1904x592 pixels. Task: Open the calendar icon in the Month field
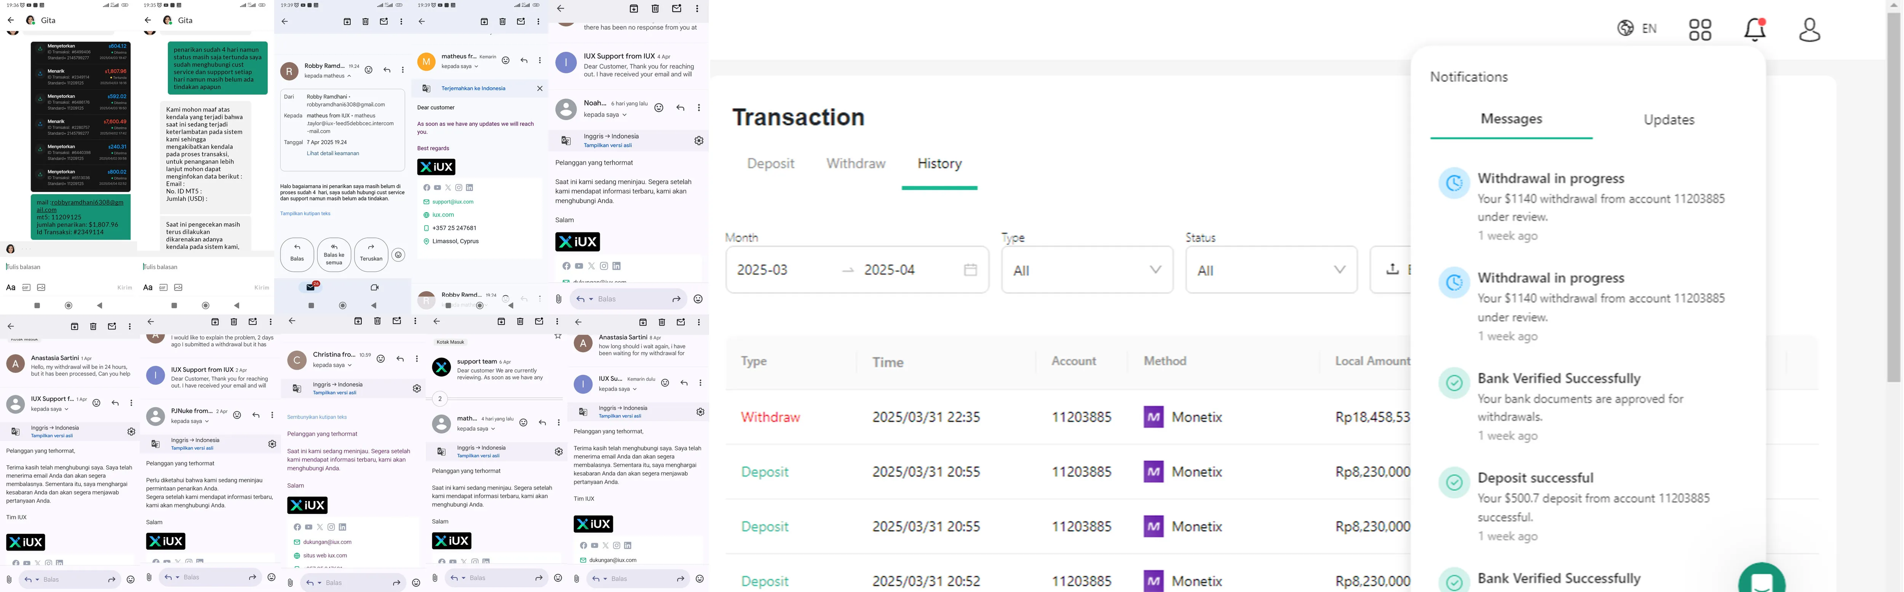click(971, 270)
